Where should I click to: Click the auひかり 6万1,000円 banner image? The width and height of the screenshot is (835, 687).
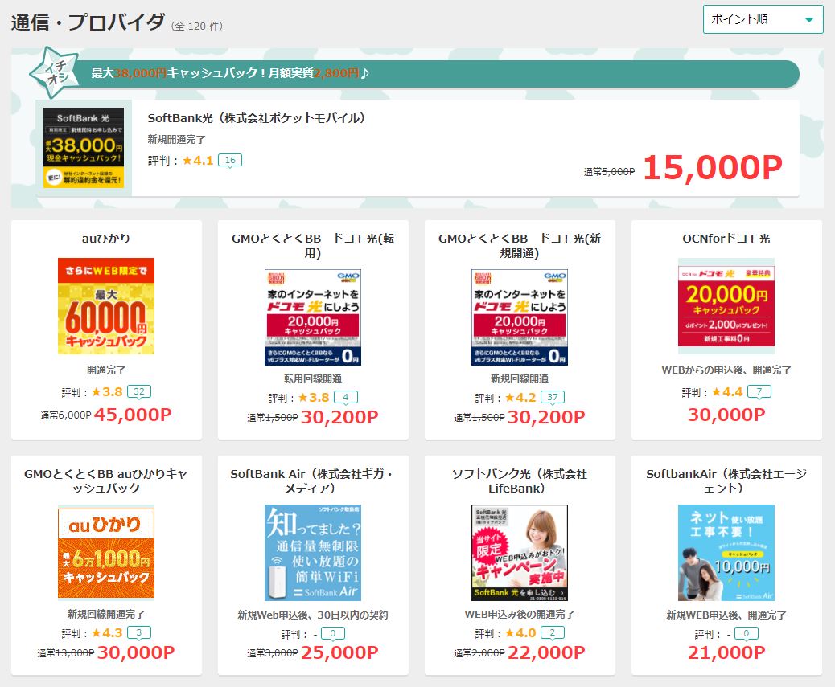point(106,553)
